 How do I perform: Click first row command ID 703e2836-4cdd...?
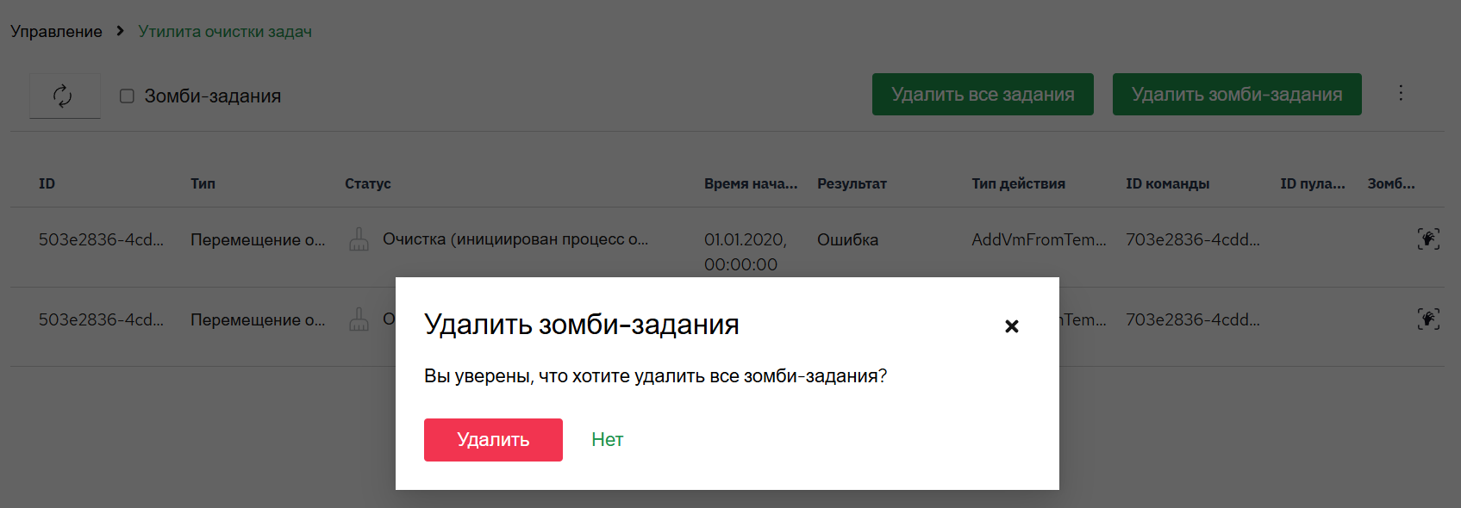pyautogui.click(x=1193, y=239)
